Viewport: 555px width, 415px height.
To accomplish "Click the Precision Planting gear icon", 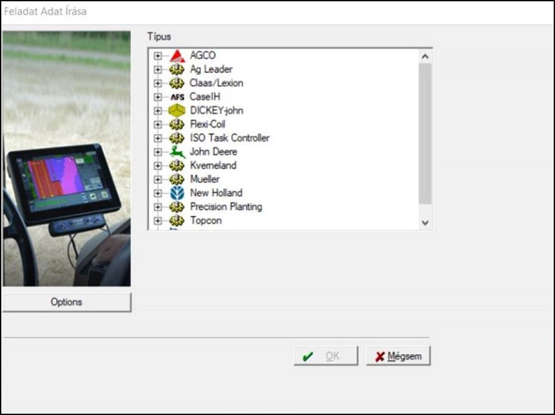I will (x=177, y=207).
